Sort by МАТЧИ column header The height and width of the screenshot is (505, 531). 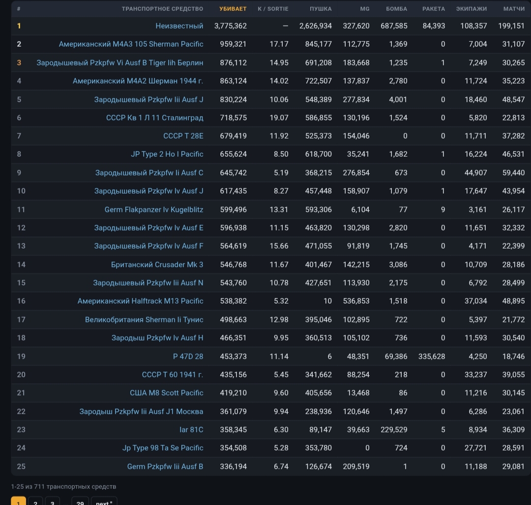[514, 9]
